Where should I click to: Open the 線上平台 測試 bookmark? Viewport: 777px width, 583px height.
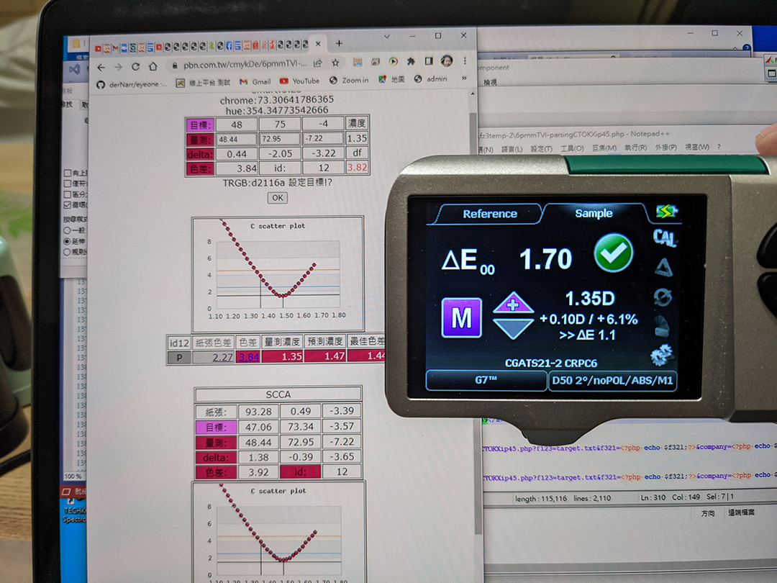click(x=203, y=83)
